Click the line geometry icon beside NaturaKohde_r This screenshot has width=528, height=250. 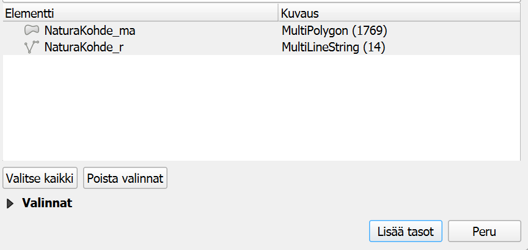[x=32, y=47]
